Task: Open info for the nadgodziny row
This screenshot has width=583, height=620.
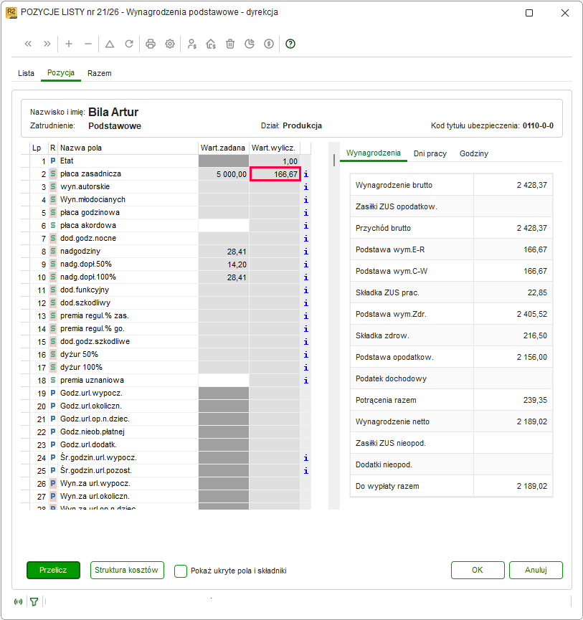Action: 305,252
